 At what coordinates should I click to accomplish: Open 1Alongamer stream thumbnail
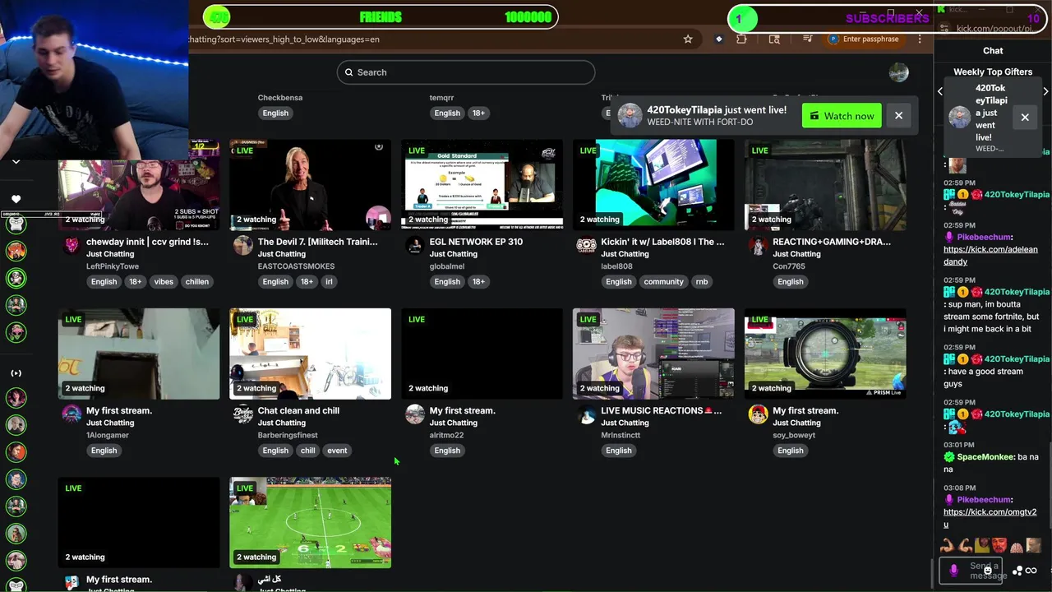click(139, 354)
